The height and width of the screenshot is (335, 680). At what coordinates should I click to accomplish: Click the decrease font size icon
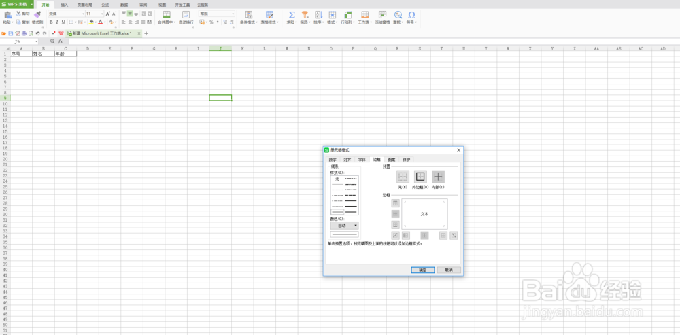(x=114, y=14)
